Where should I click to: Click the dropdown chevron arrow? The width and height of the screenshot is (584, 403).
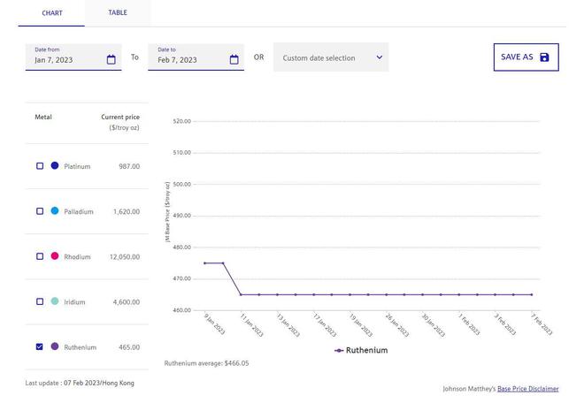tap(380, 57)
